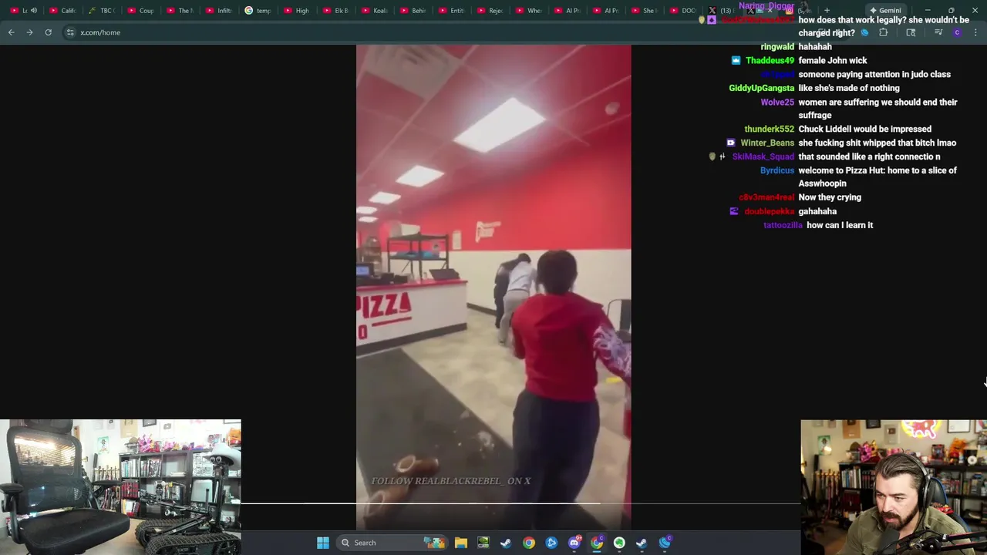This screenshot has width=987, height=555.
Task: Open Evernote from the taskbar
Action: (619, 543)
